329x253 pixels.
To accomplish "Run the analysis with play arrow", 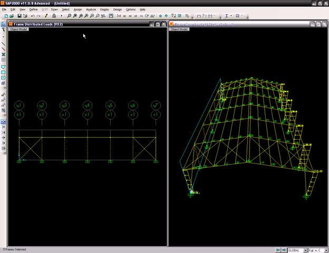I will click(x=62, y=16).
